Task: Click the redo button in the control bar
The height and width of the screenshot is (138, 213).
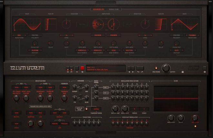Action: pyautogui.click(x=142, y=68)
